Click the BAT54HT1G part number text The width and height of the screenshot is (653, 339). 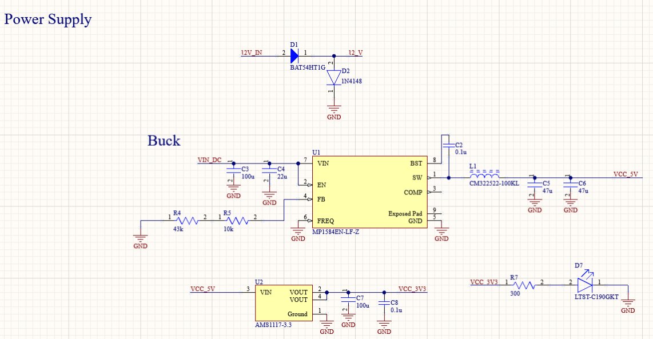tap(308, 67)
